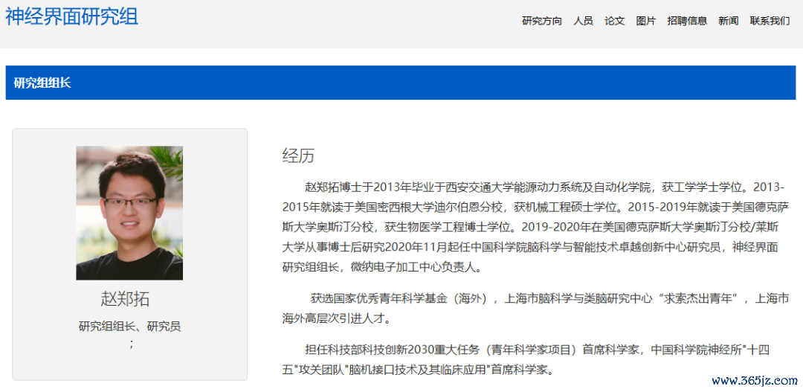Go to the 联系我们 page
The width and height of the screenshot is (803, 392).
click(770, 21)
